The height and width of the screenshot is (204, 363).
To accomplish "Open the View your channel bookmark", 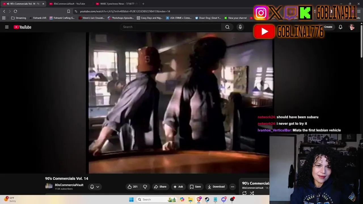I will 235,18.
